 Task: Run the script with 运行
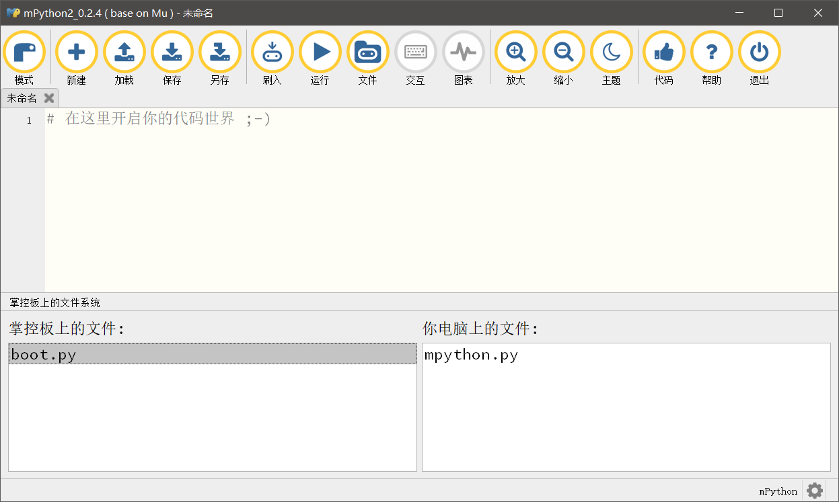tap(320, 58)
